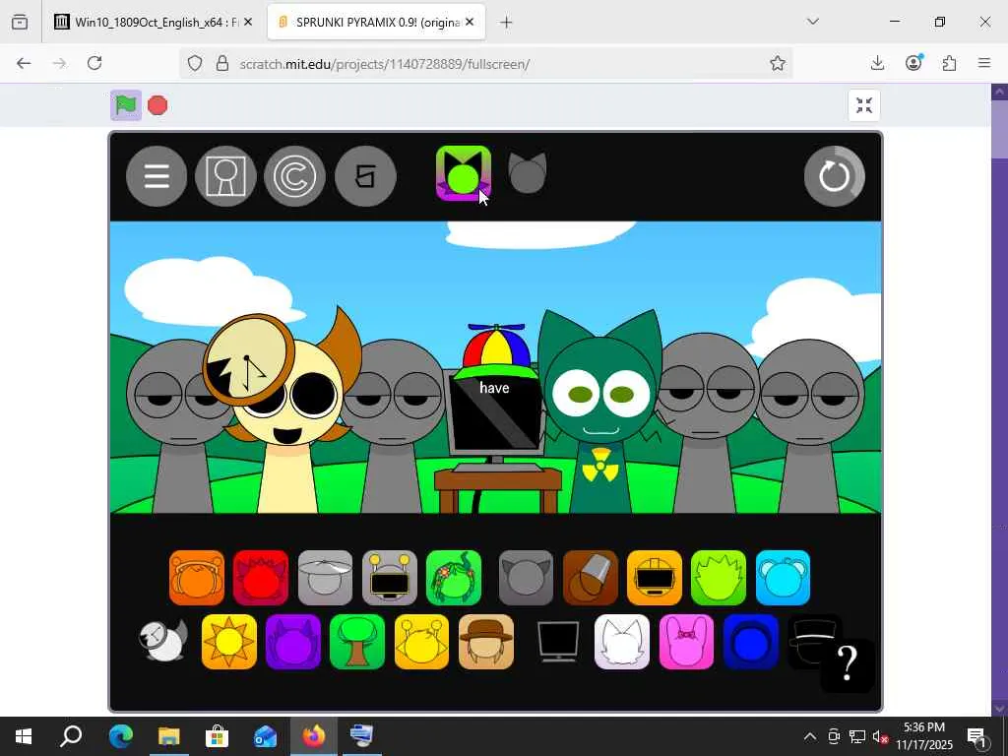Click the computer with propeller hat
Image resolution: width=1008 pixels, height=756 pixels.
pos(496,417)
